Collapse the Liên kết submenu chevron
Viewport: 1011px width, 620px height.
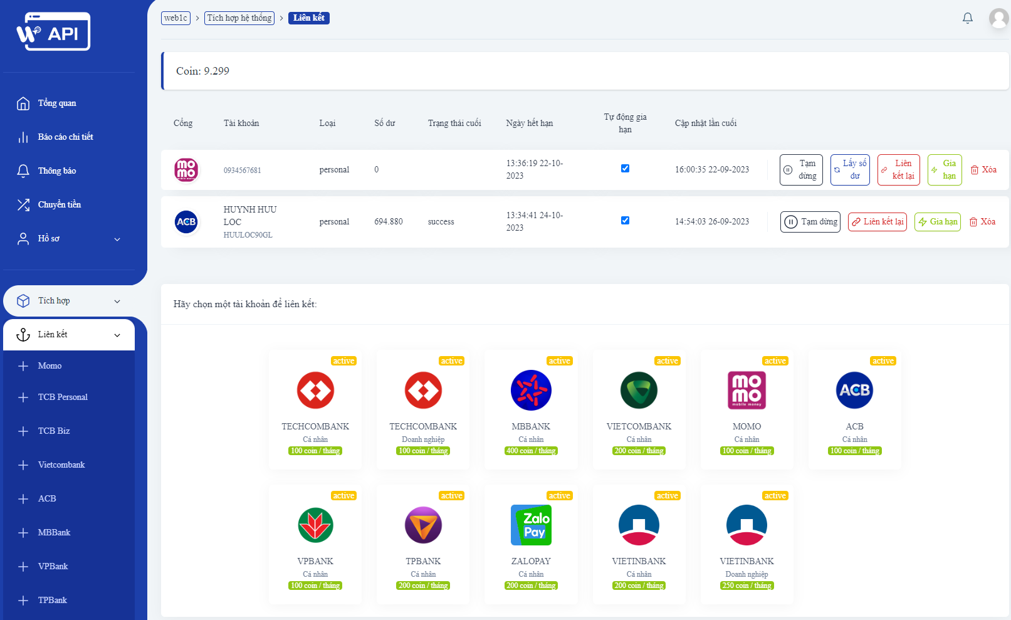tap(117, 335)
